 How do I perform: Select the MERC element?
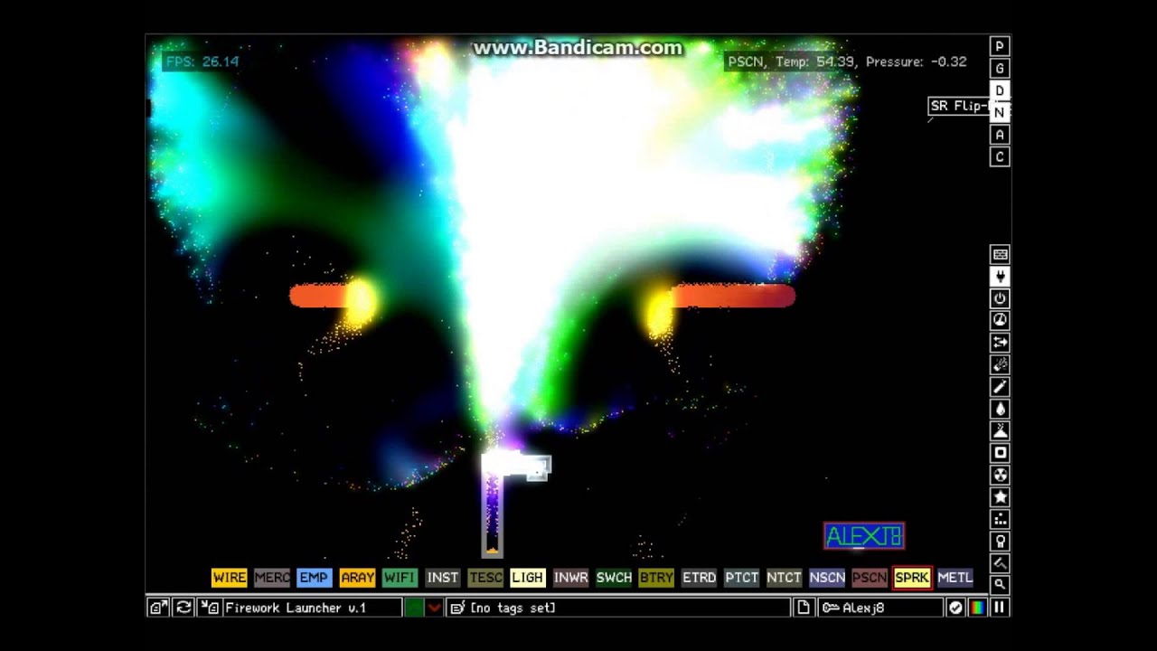coord(272,577)
